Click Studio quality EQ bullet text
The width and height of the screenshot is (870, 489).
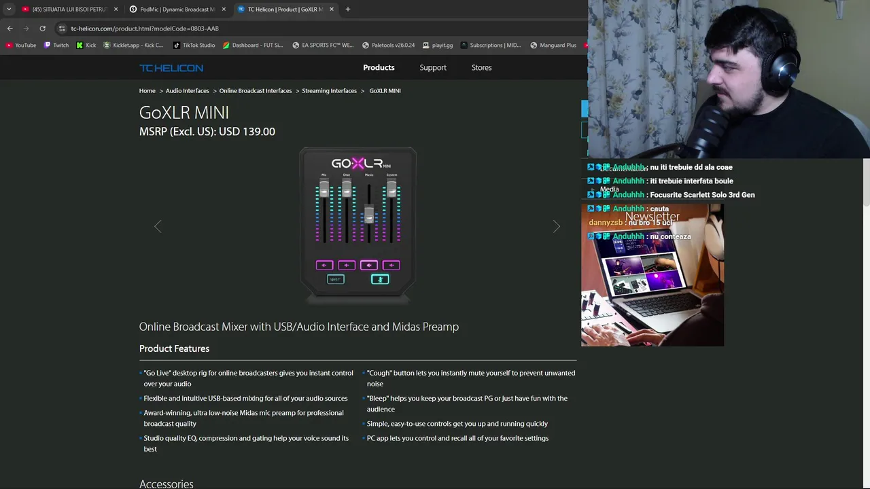click(246, 443)
